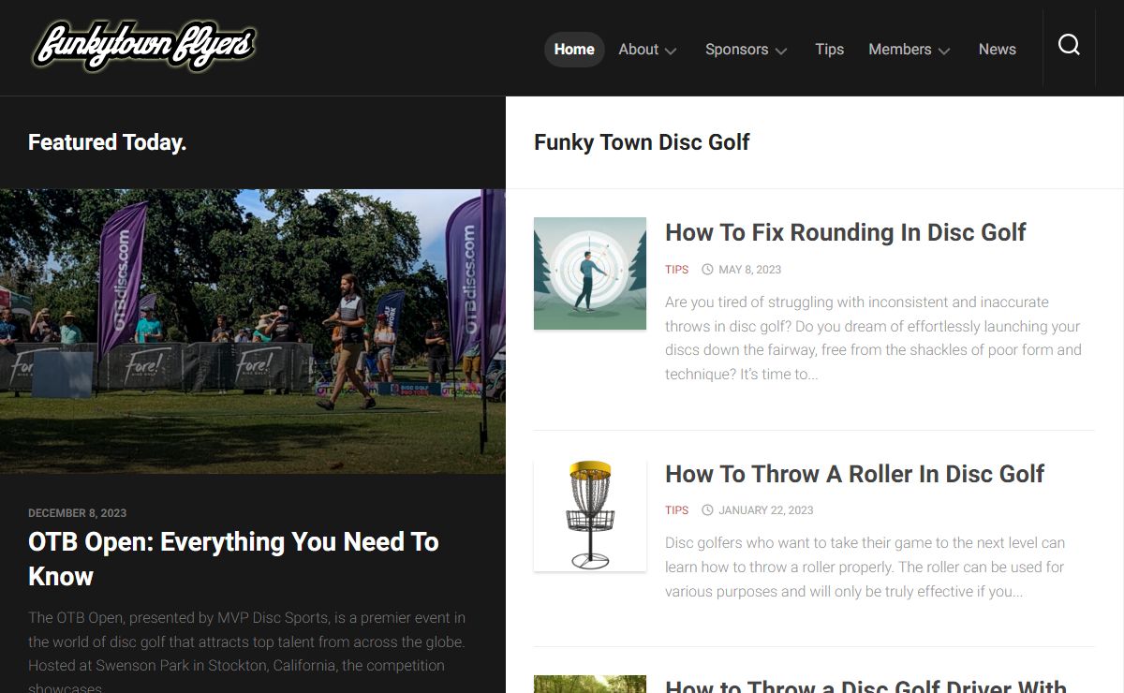The height and width of the screenshot is (693, 1124).
Task: Click the 'JANUARY 22, 2023' date text
Action: [x=766, y=510]
